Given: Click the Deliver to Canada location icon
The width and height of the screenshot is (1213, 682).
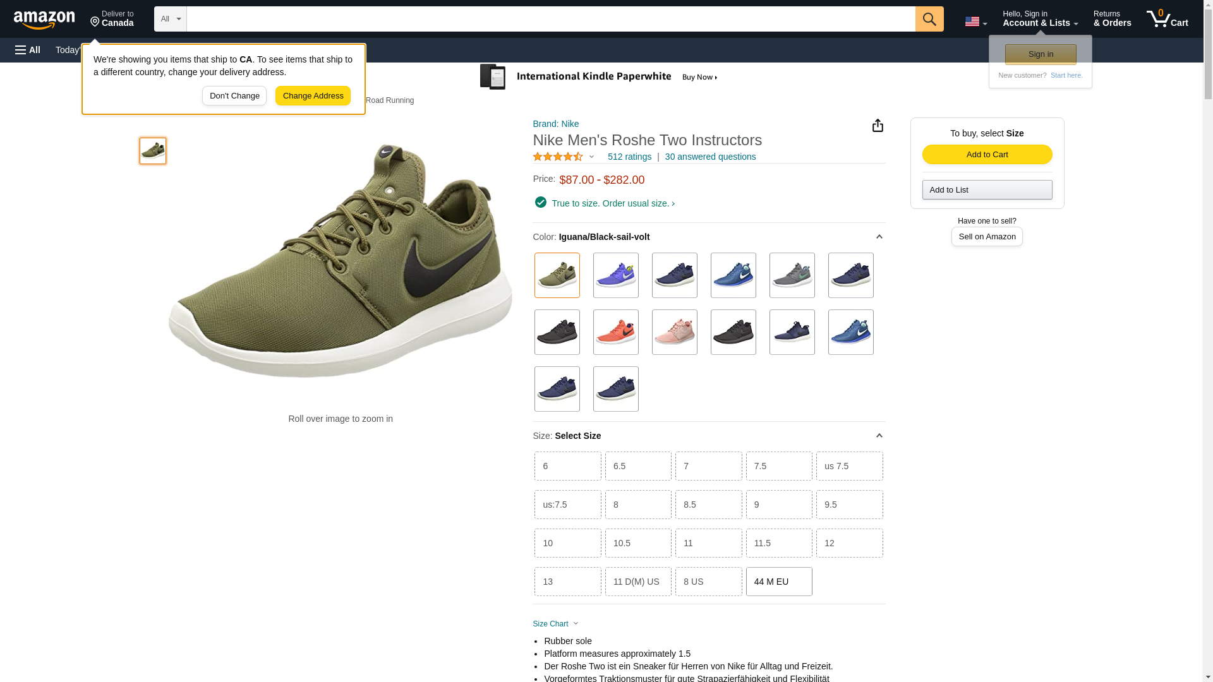Looking at the screenshot, I should coord(95,22).
